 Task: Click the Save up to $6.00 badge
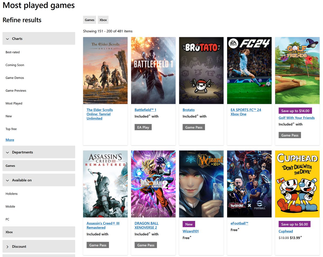(x=294, y=224)
